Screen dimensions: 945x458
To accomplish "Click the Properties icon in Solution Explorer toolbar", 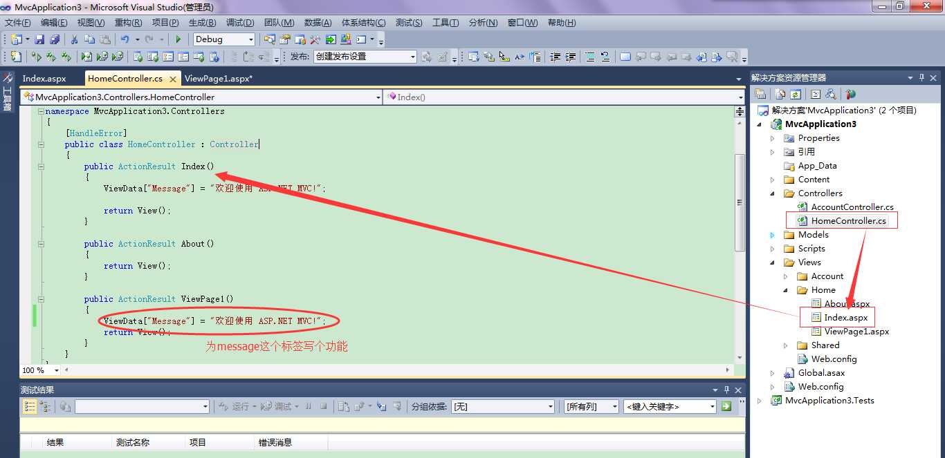I will pos(760,94).
